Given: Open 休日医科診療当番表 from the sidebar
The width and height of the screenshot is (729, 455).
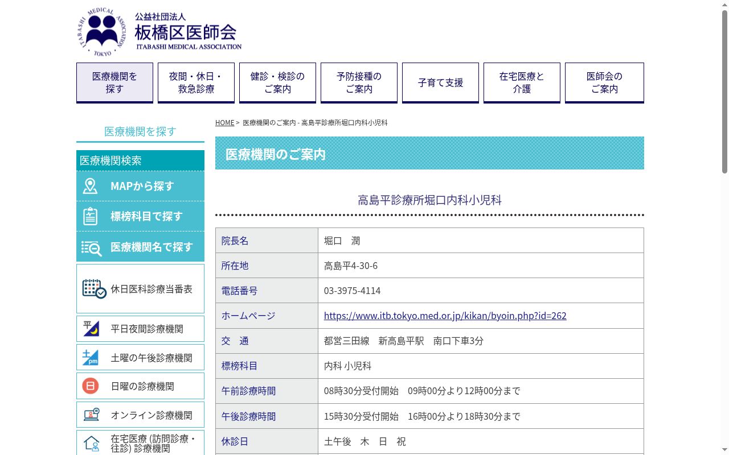Looking at the screenshot, I should pos(140,288).
